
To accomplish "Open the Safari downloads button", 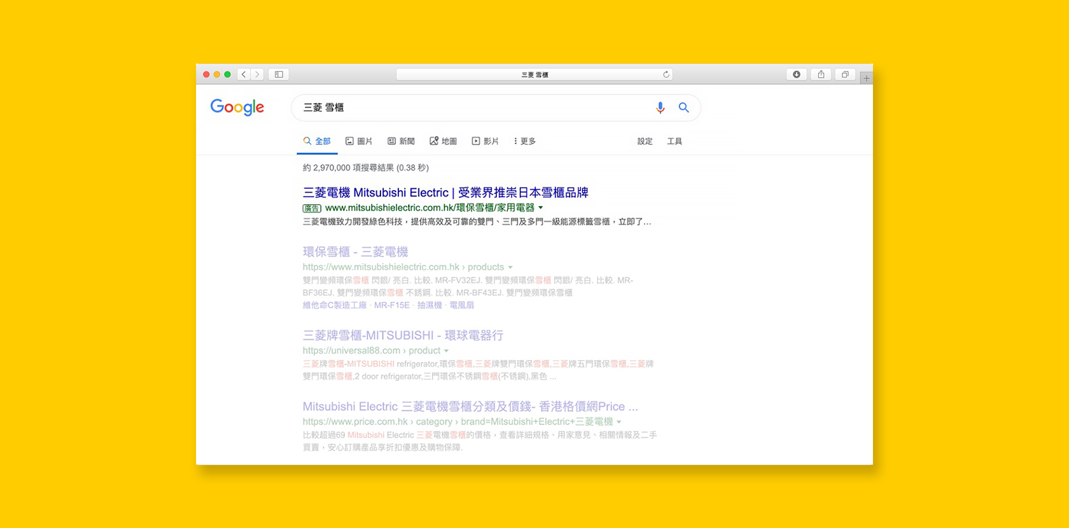I will coord(796,74).
